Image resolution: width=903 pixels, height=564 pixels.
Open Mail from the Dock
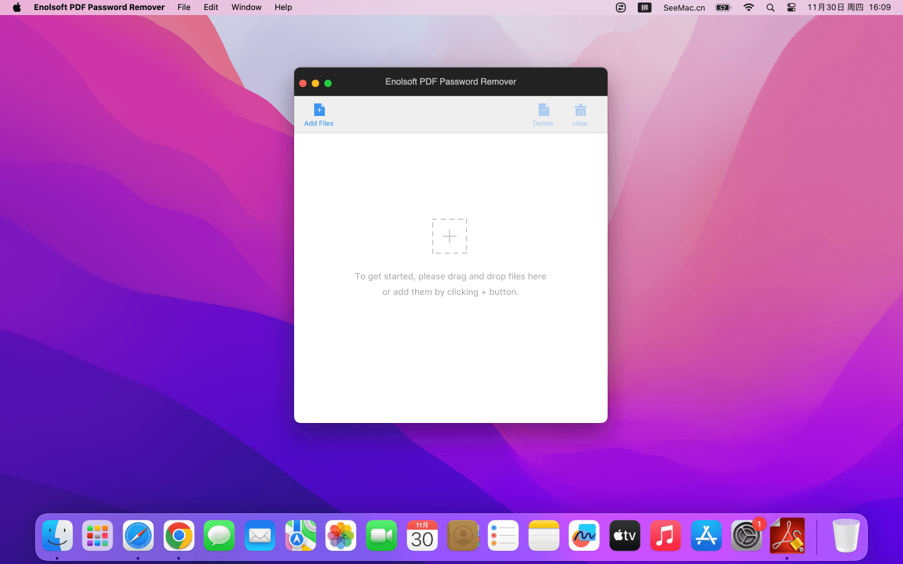[260, 536]
